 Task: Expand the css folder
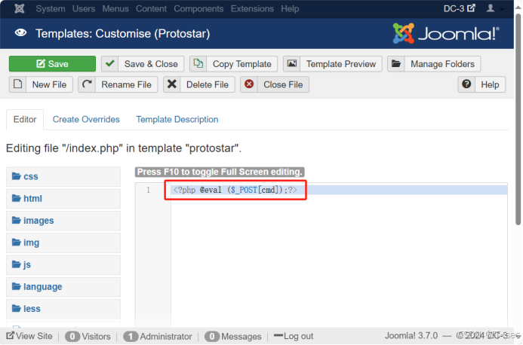pos(63,176)
